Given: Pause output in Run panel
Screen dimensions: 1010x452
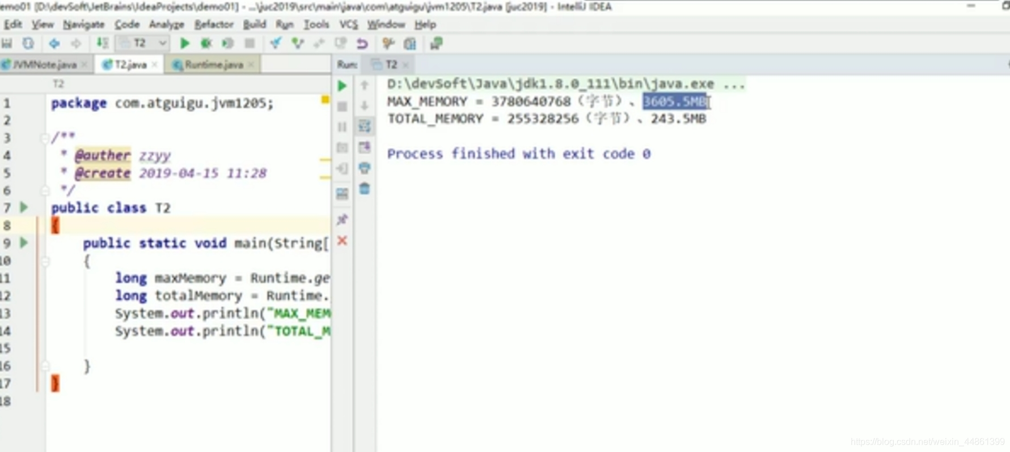Looking at the screenshot, I should [342, 127].
